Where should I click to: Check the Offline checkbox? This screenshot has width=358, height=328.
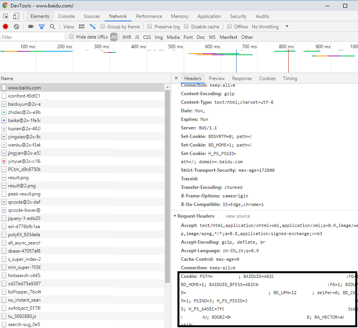(x=230, y=26)
